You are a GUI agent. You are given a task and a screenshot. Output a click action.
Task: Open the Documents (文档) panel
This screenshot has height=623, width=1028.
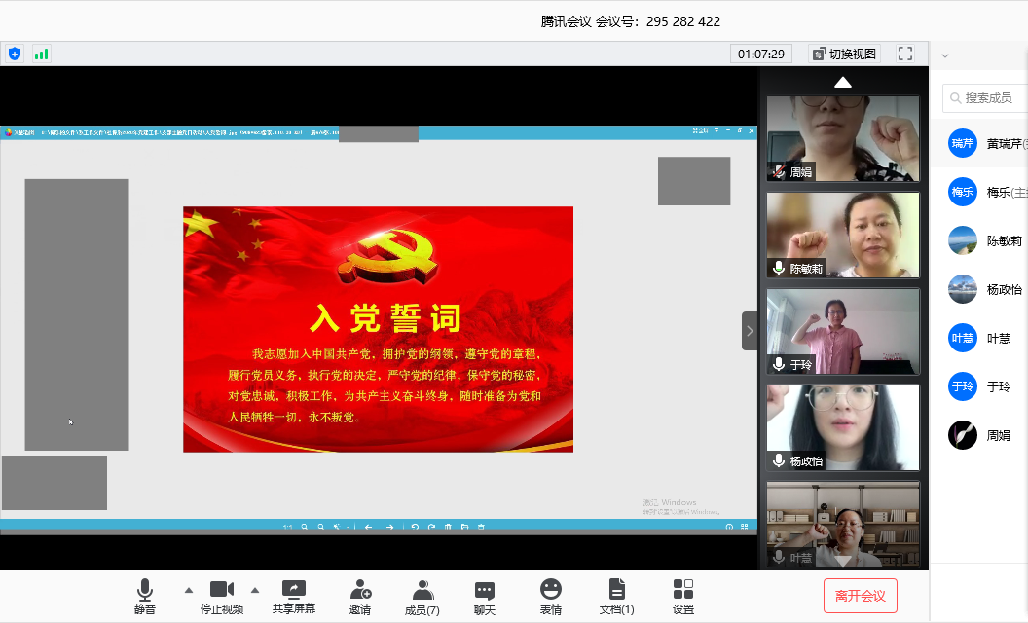point(616,597)
